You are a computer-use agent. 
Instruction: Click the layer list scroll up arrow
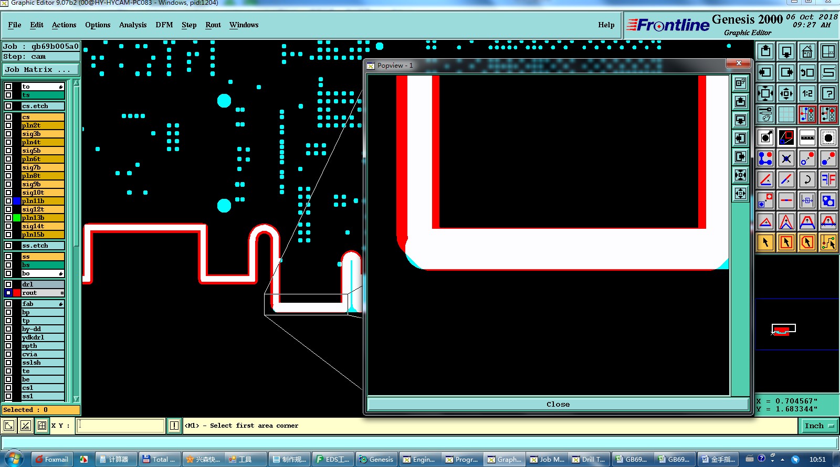coord(76,83)
